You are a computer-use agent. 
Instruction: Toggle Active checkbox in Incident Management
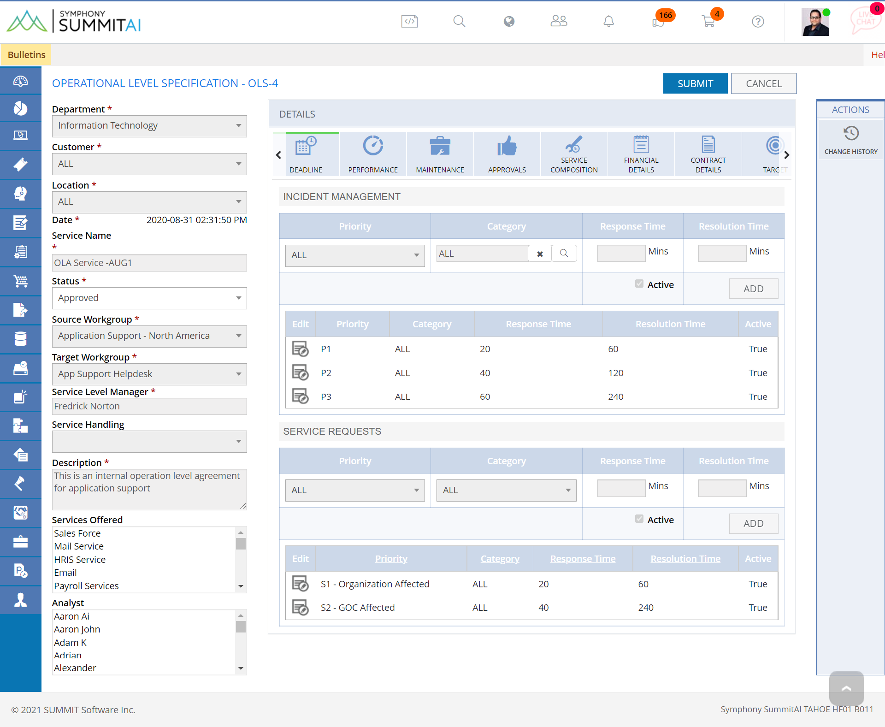[639, 284]
